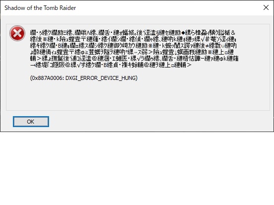Click the garbled text line containing the # symbol
Viewport: 274px width, 205px height.
pos(133,39)
